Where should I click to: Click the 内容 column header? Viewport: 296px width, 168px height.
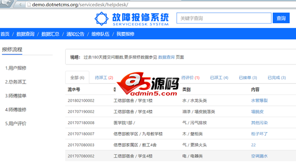pos(255,89)
